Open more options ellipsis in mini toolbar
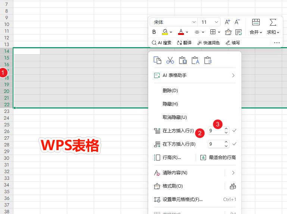 pos(277,43)
